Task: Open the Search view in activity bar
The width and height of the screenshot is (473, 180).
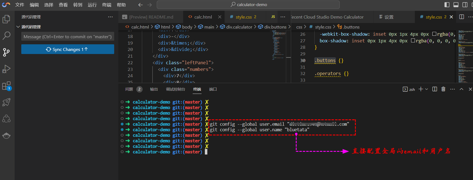Action: (x=6, y=35)
